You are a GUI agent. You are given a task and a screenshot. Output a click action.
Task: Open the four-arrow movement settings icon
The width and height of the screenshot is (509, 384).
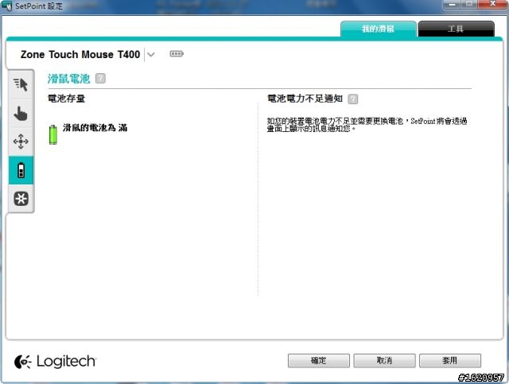pos(21,142)
